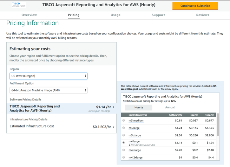Click the $2.806 total for m3.xlarge

tap(209, 135)
